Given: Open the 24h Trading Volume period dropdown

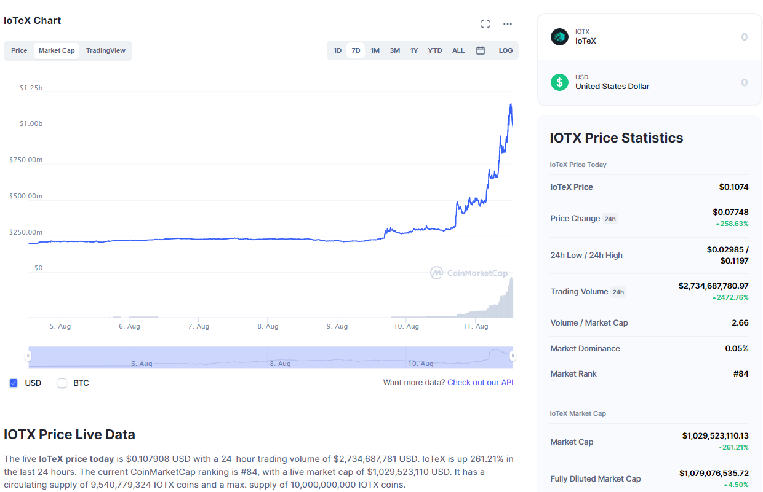Looking at the screenshot, I should click(618, 292).
